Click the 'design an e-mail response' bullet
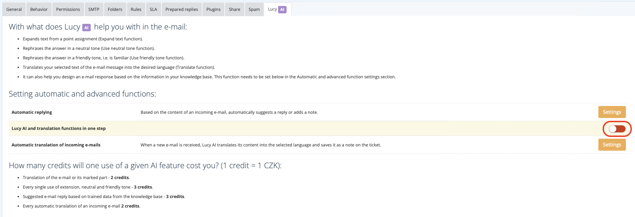This screenshot has height=217, width=635. (x=209, y=77)
